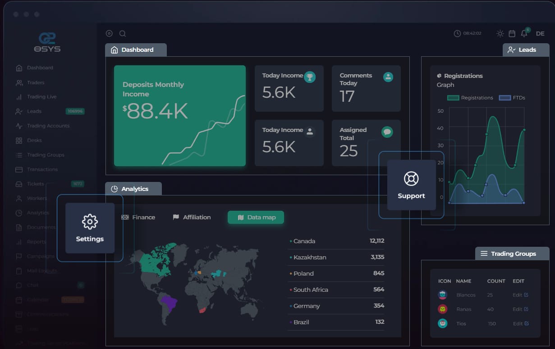
Task: Open Settings from the floating card
Action: click(90, 227)
